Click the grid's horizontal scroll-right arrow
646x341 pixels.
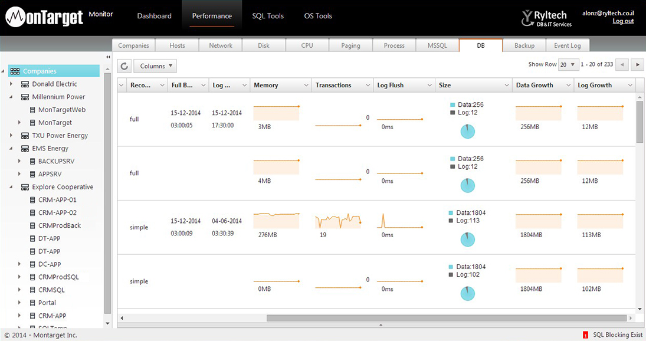[x=631, y=318]
